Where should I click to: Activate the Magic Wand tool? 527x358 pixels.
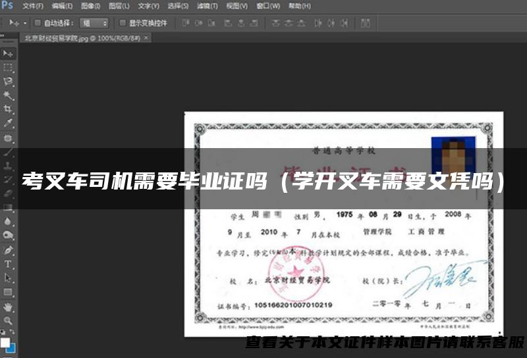coord(9,95)
